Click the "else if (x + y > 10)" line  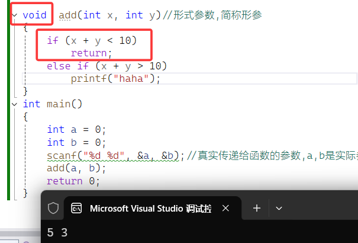tap(107, 66)
